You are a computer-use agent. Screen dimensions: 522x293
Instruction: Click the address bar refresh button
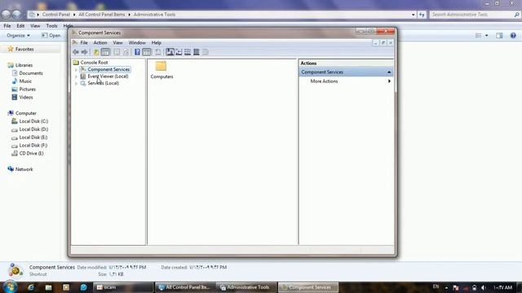422,15
